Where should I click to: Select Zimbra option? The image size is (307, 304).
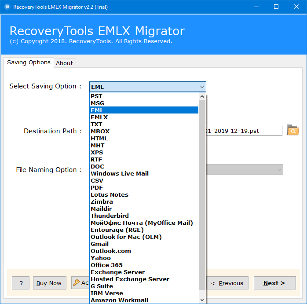144,202
